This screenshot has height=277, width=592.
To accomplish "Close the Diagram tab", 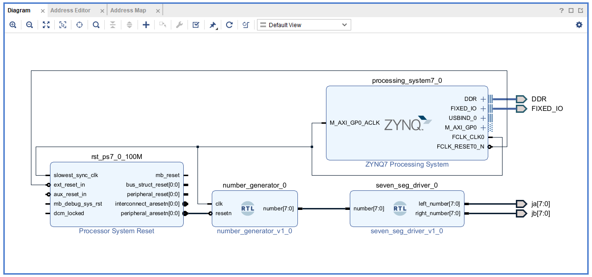I will [43, 10].
